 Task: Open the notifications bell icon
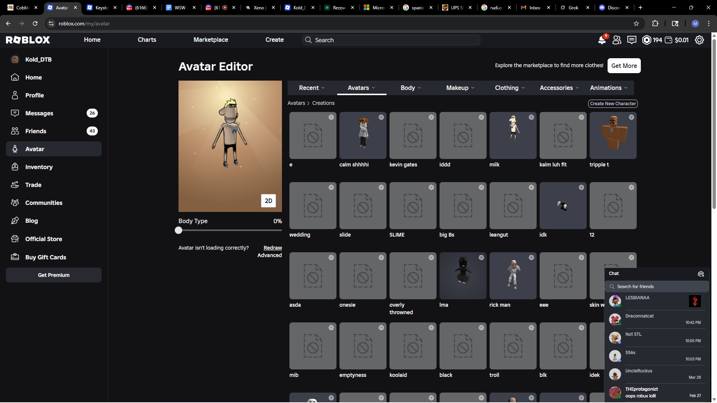(x=602, y=40)
